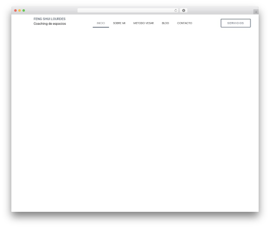Click the SERVICIOS outlined button
The height and width of the screenshot is (228, 270).
pyautogui.click(x=235, y=23)
